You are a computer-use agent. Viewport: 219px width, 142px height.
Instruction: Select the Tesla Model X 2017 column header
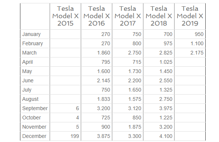pyautogui.click(x=127, y=16)
